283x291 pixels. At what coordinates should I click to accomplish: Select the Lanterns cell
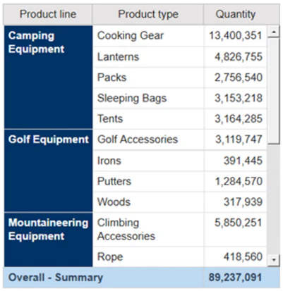click(x=148, y=57)
